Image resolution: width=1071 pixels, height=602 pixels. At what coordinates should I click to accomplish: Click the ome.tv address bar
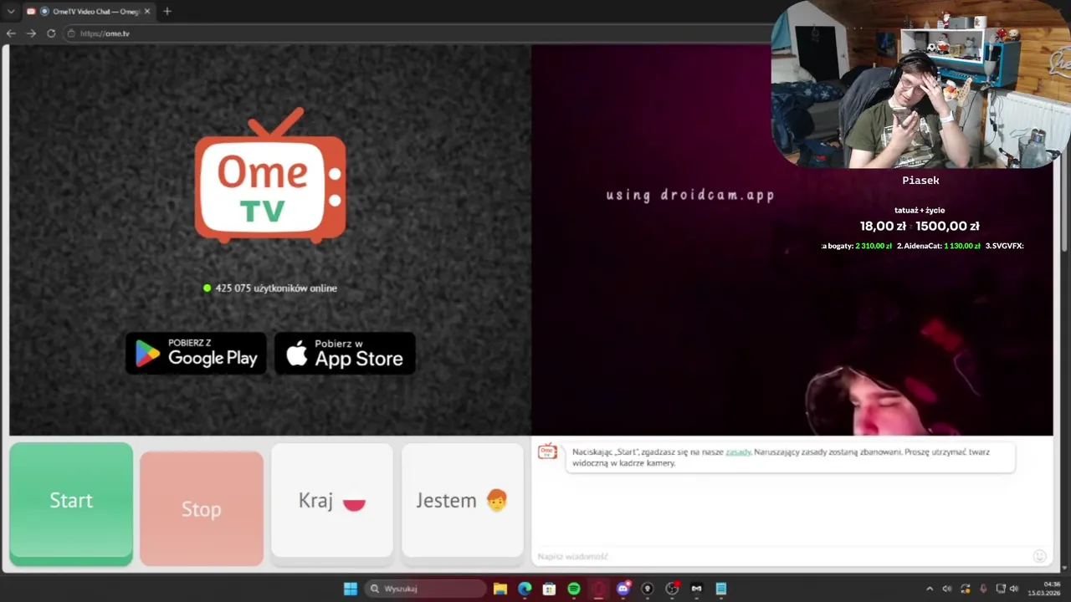click(418, 33)
